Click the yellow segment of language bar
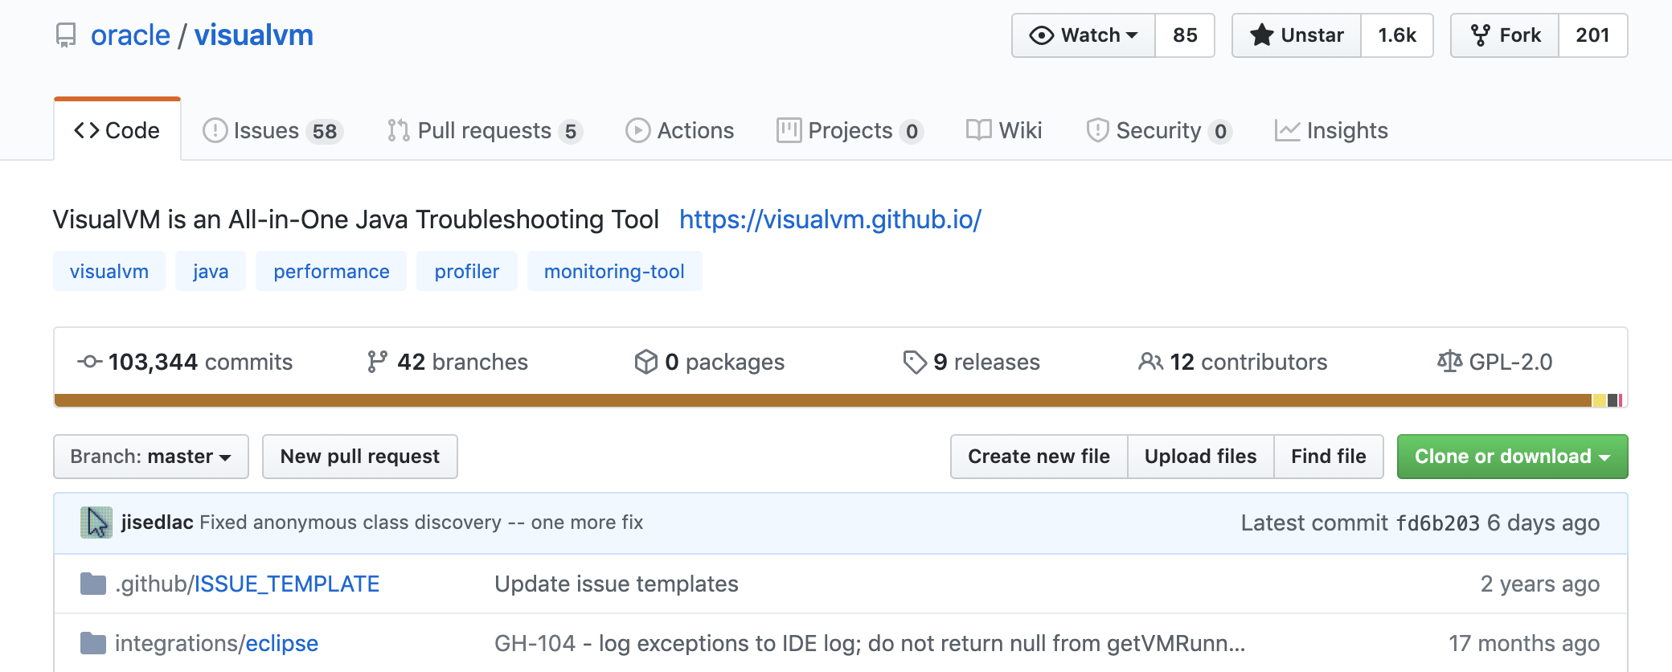Image resolution: width=1672 pixels, height=672 pixels. coord(1600,400)
